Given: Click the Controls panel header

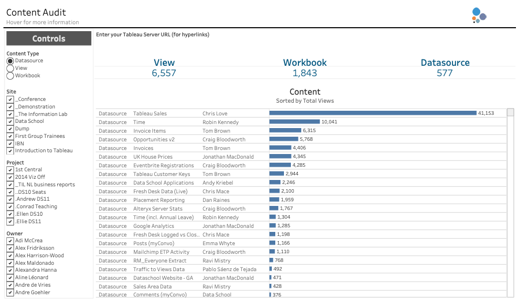Looking at the screenshot, I should click(48, 39).
